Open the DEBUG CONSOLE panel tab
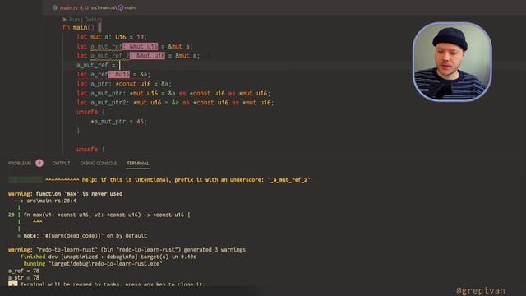Image resolution: width=526 pixels, height=296 pixels. coord(99,163)
